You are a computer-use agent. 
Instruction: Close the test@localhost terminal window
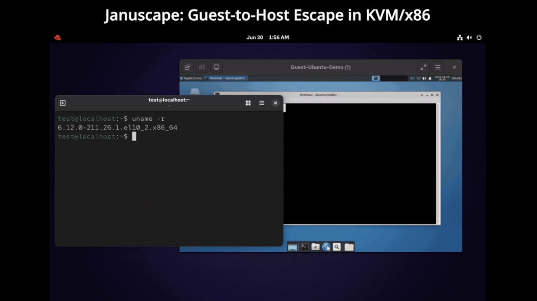point(275,103)
